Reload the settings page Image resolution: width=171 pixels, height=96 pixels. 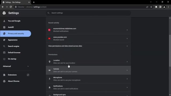coord(11,7)
